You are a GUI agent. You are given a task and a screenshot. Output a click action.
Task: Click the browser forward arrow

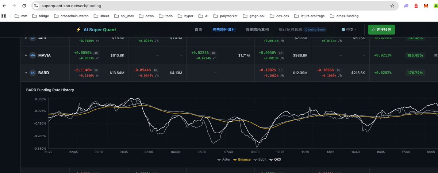(14, 6)
